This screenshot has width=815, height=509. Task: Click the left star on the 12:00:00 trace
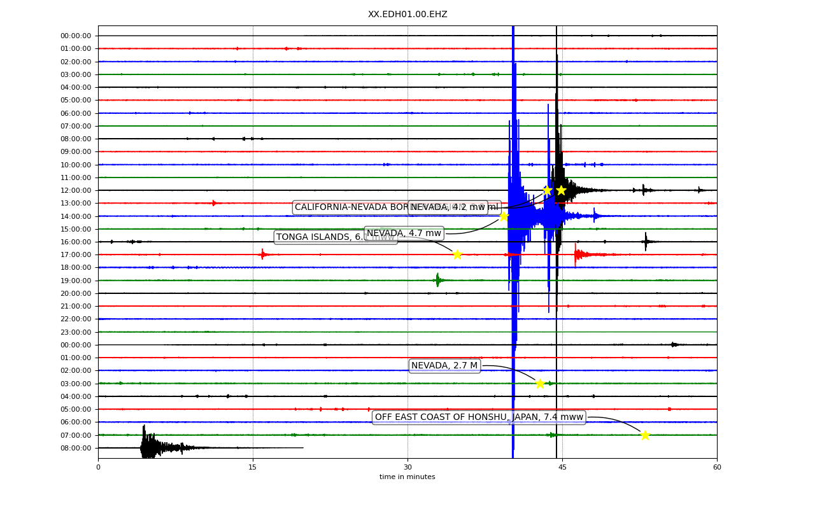click(547, 190)
